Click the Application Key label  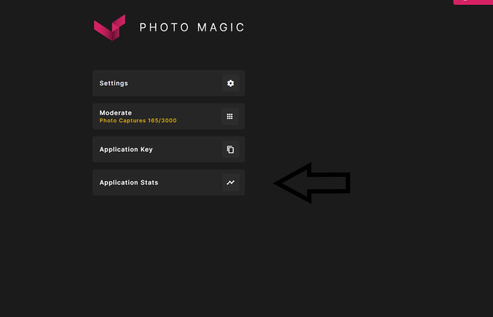point(126,149)
